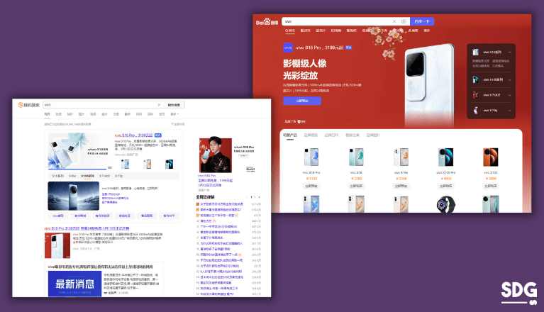Click the blue Baidu search button

[x=422, y=21]
